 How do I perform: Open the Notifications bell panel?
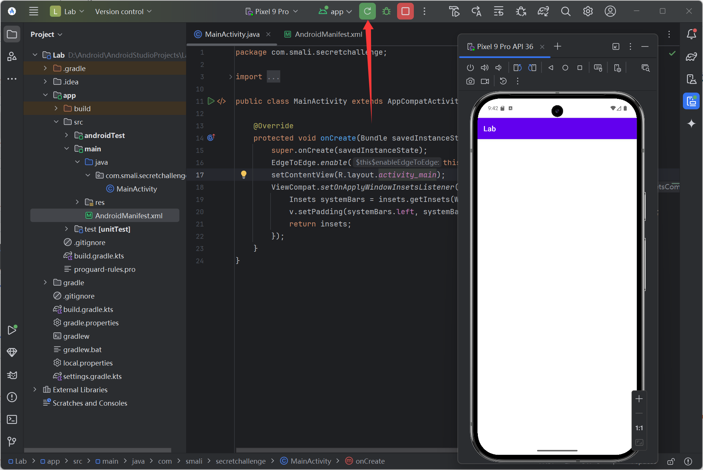691,34
